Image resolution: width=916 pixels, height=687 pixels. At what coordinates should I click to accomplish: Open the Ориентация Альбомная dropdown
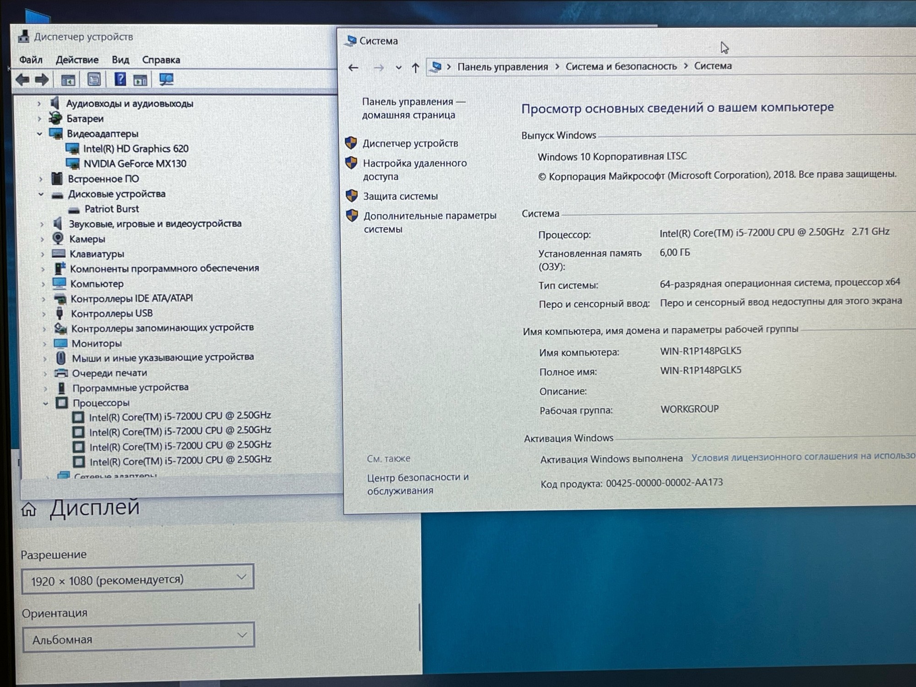pyautogui.click(x=139, y=637)
